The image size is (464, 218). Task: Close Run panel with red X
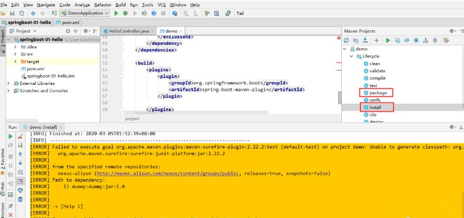[11, 215]
